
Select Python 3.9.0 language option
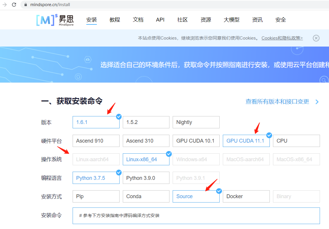146,178
